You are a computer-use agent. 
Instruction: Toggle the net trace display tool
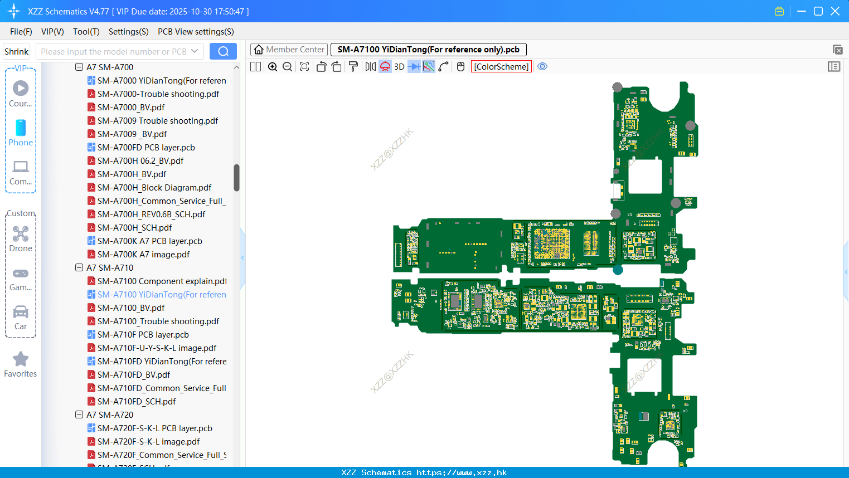click(429, 67)
